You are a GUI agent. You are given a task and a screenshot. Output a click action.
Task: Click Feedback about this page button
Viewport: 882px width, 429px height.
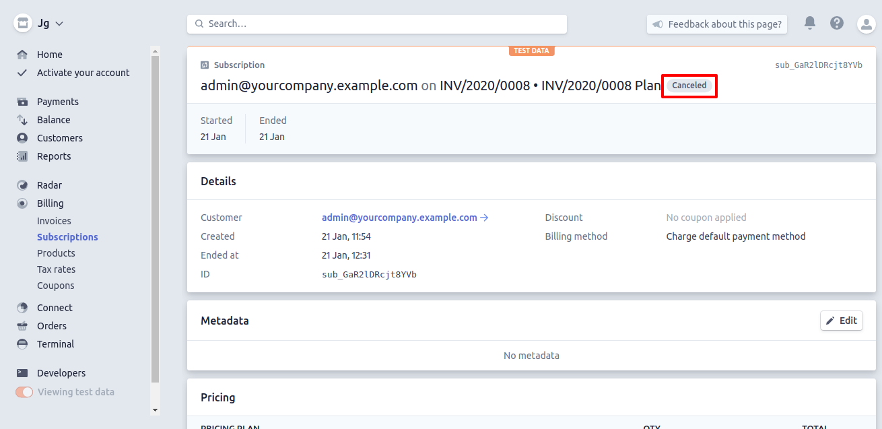point(717,24)
